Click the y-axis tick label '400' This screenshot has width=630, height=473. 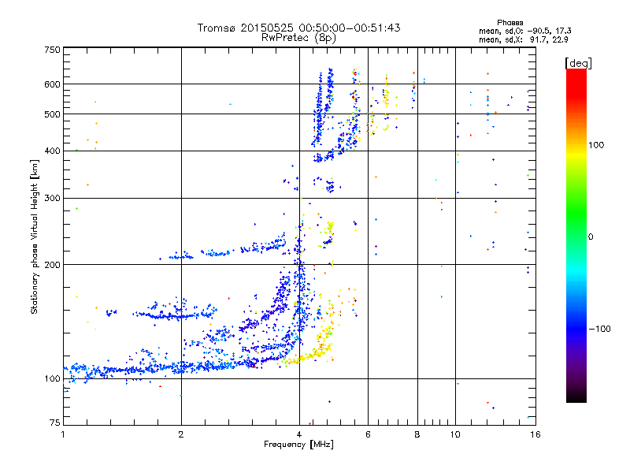(x=52, y=151)
